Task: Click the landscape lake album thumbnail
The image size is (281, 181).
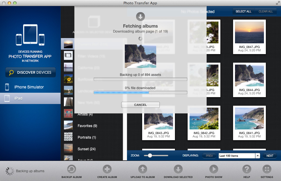Action: coord(68,90)
